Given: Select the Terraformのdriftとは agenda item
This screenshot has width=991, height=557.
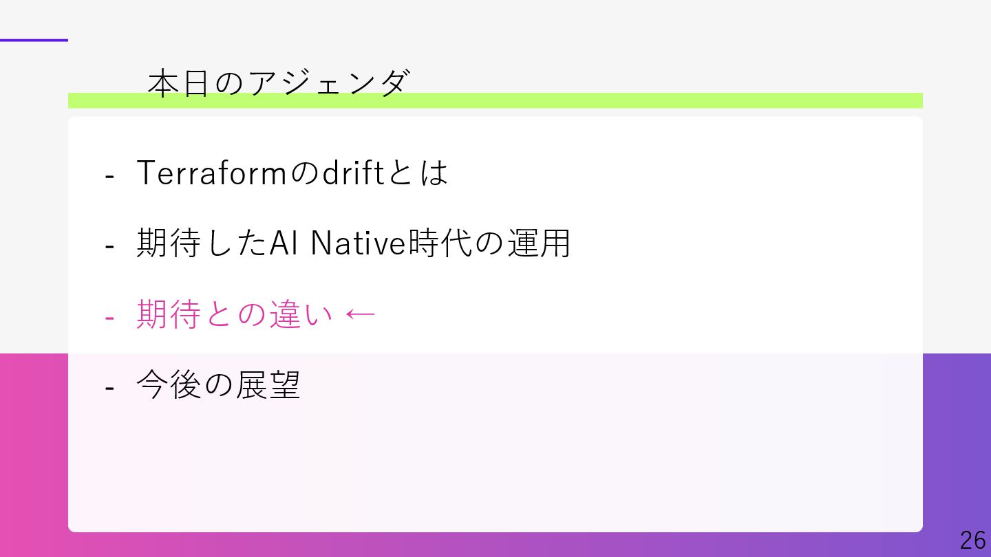Looking at the screenshot, I should tap(292, 173).
